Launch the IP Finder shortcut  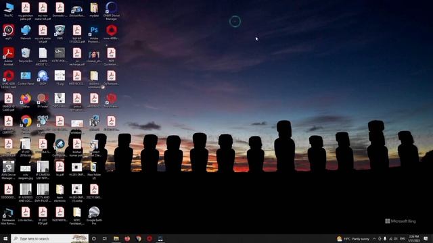[43, 101]
